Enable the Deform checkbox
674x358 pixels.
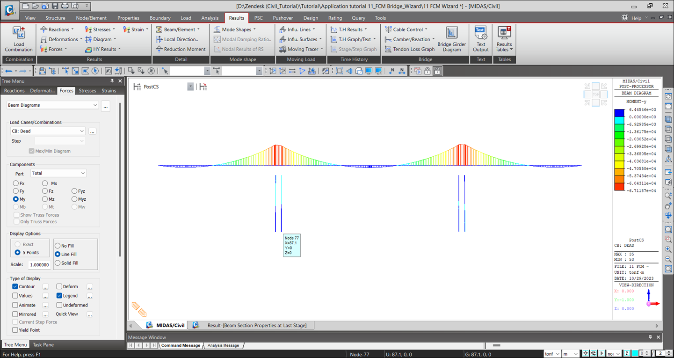pos(59,286)
